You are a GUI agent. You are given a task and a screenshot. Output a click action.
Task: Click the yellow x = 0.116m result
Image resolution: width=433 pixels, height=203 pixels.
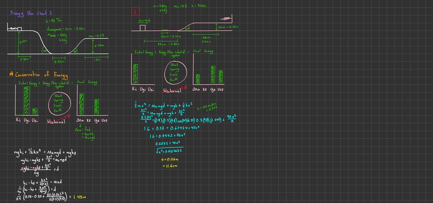click(170, 159)
